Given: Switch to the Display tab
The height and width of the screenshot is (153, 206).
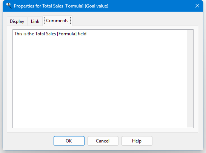Looking at the screenshot, I should click(x=17, y=21).
